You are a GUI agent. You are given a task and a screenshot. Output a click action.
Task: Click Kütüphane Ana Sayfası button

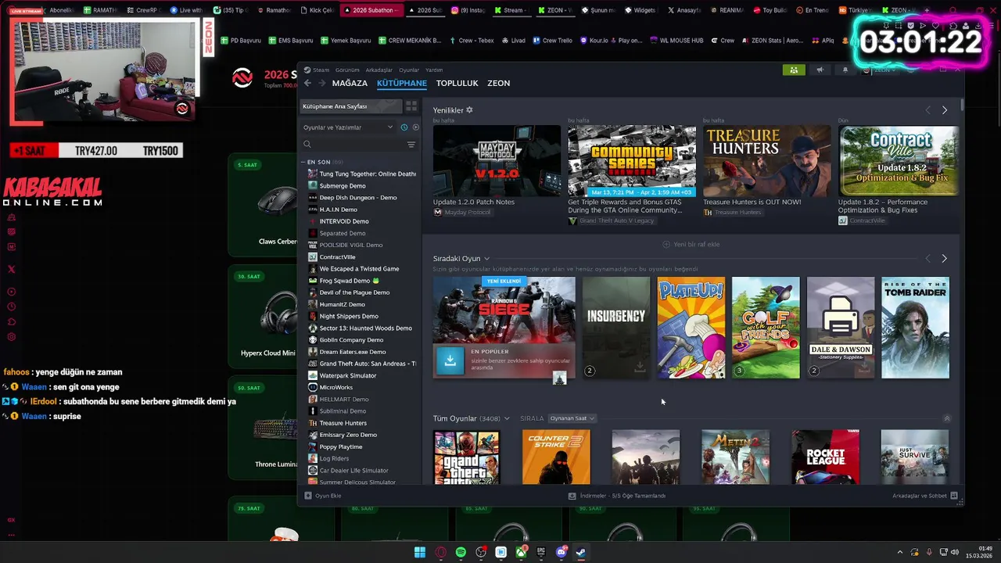(350, 106)
